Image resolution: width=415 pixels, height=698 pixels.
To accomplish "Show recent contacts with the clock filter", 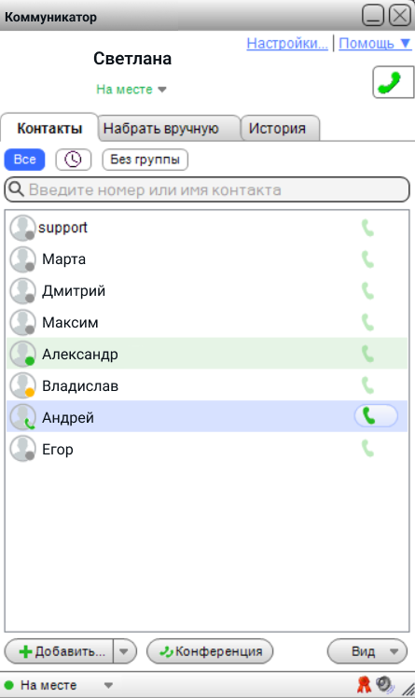I will [x=74, y=160].
